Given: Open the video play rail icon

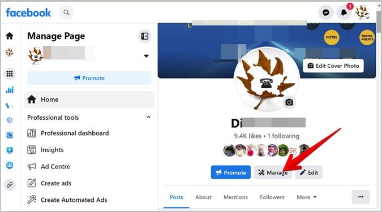Looking at the screenshot, I should pyautogui.click(x=10, y=150).
